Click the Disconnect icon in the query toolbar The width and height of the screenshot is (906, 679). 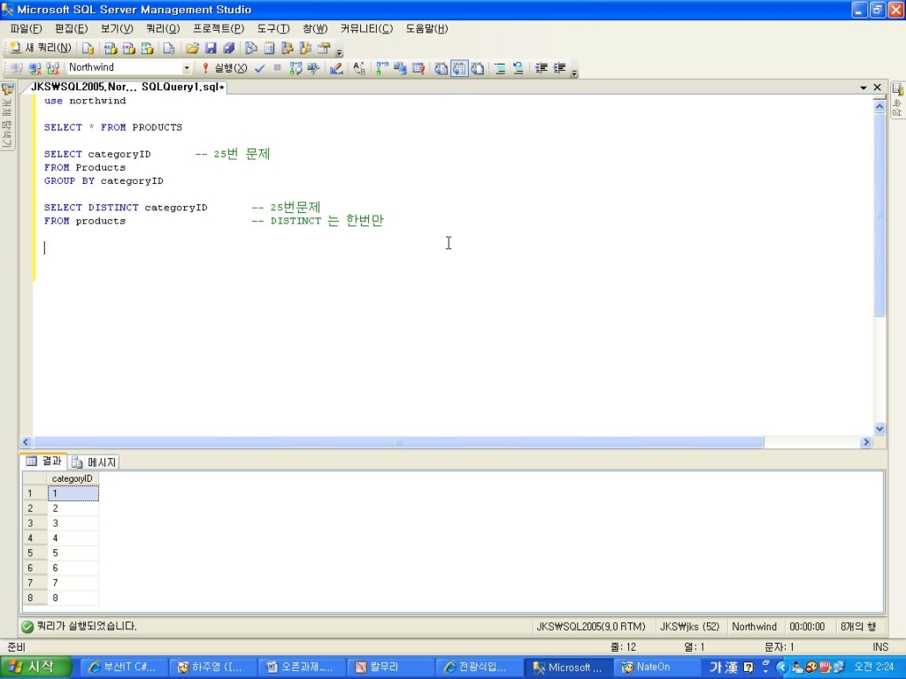pyautogui.click(x=35, y=68)
